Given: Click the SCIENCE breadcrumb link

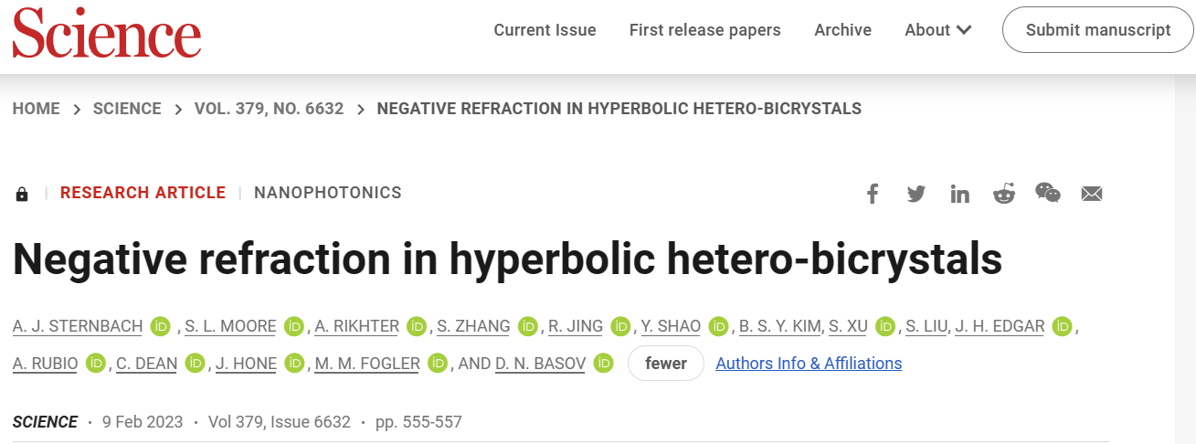Looking at the screenshot, I should point(127,109).
